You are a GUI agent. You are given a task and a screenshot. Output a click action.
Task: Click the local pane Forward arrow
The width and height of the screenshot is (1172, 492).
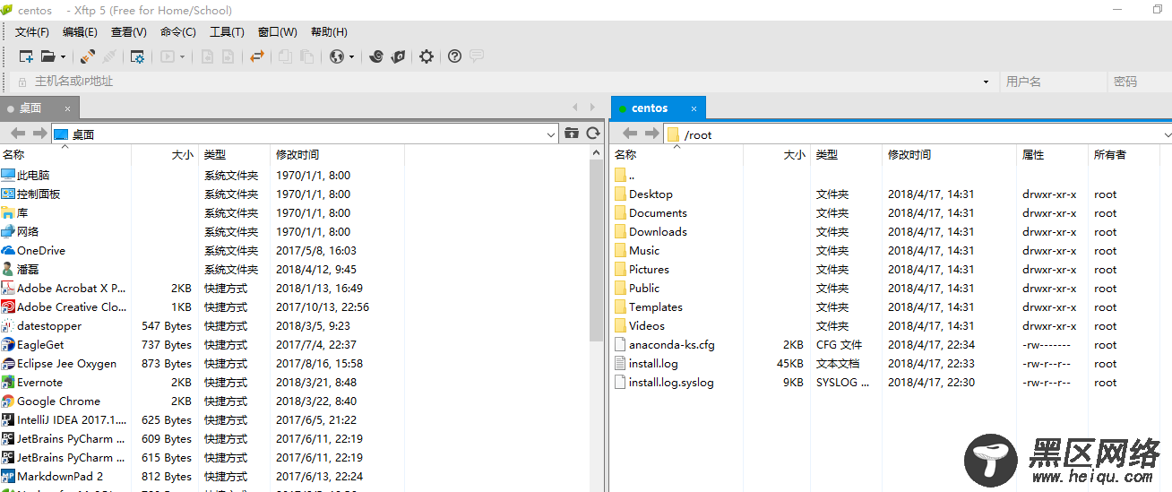click(39, 134)
